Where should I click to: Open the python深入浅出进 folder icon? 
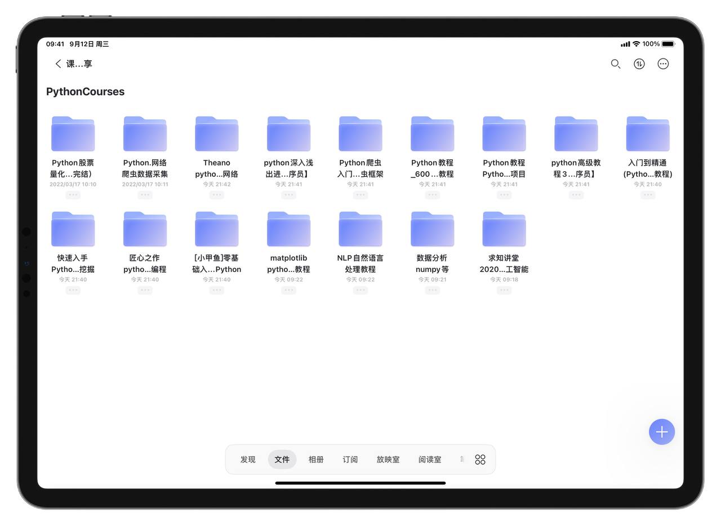288,134
